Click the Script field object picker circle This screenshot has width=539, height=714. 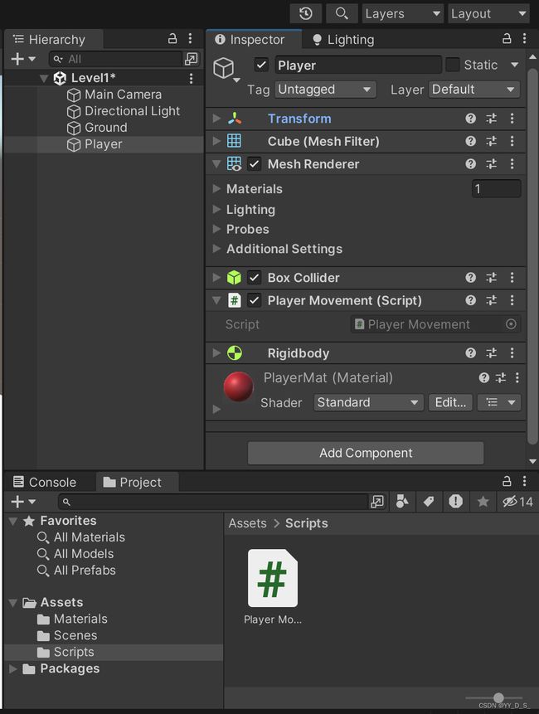[x=512, y=324]
